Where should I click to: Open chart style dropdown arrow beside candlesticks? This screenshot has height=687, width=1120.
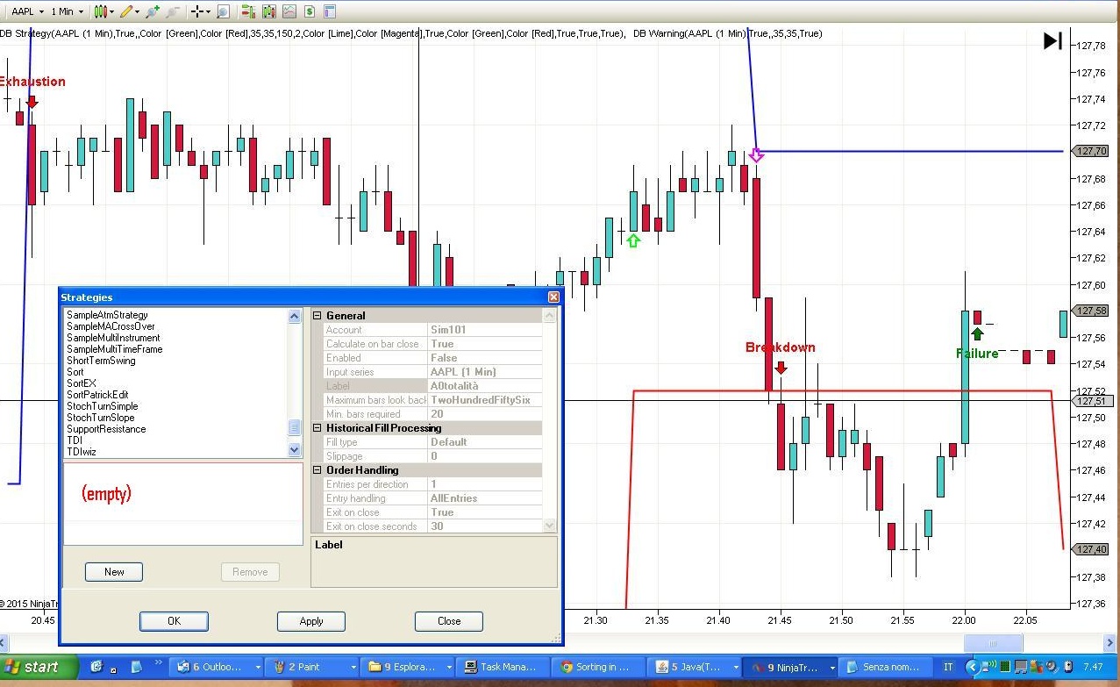pyautogui.click(x=112, y=11)
